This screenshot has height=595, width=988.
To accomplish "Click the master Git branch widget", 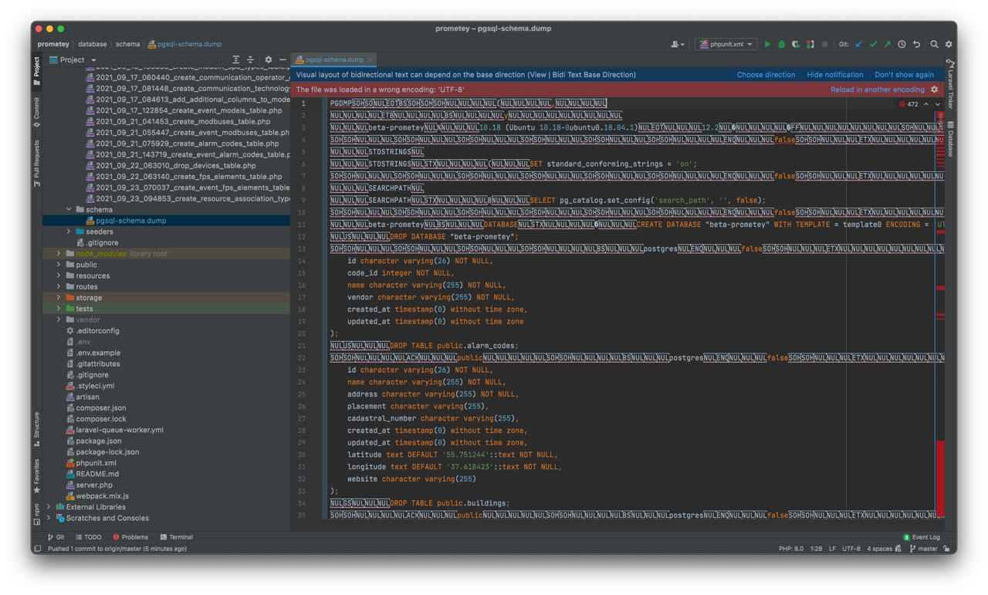I will pyautogui.click(x=923, y=549).
